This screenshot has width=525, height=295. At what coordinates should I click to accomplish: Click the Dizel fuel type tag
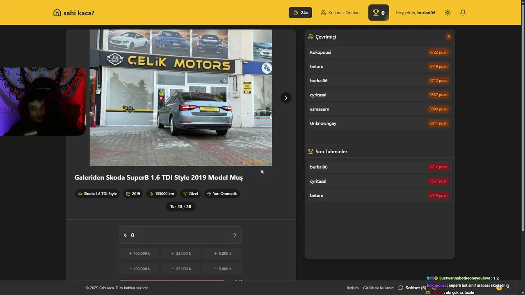click(x=190, y=194)
